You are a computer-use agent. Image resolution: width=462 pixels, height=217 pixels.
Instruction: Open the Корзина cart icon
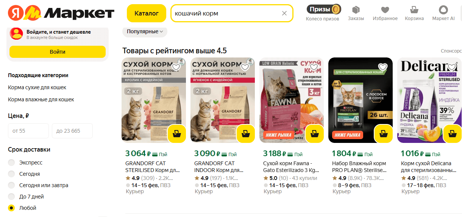(414, 10)
